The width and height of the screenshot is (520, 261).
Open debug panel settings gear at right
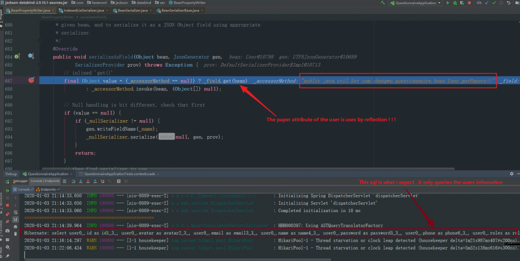point(511,174)
